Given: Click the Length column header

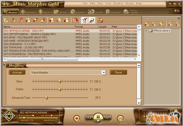Looking at the screenshot, I should point(105,27).
